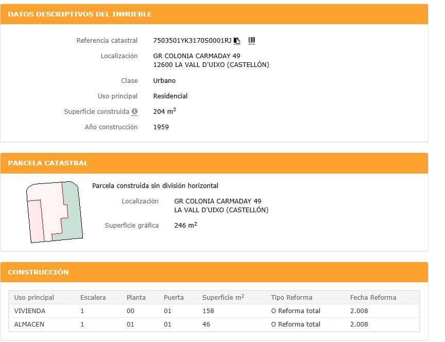
Task: Click the Fecha Reforma column header
Action: 372,297
